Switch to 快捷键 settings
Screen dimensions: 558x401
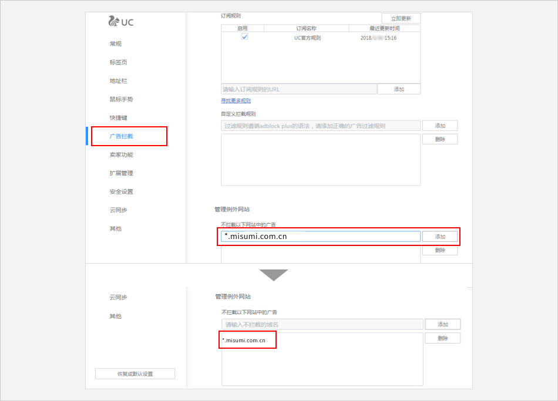118,118
